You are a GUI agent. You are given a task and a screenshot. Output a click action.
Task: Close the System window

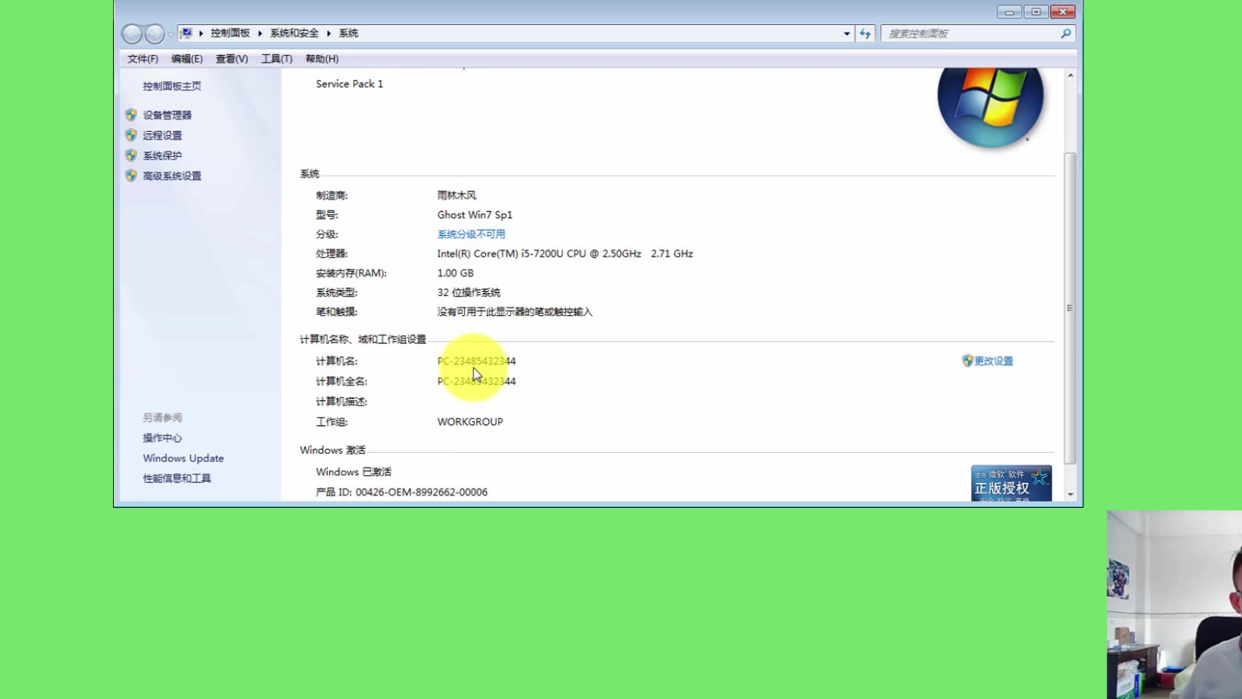coord(1063,12)
